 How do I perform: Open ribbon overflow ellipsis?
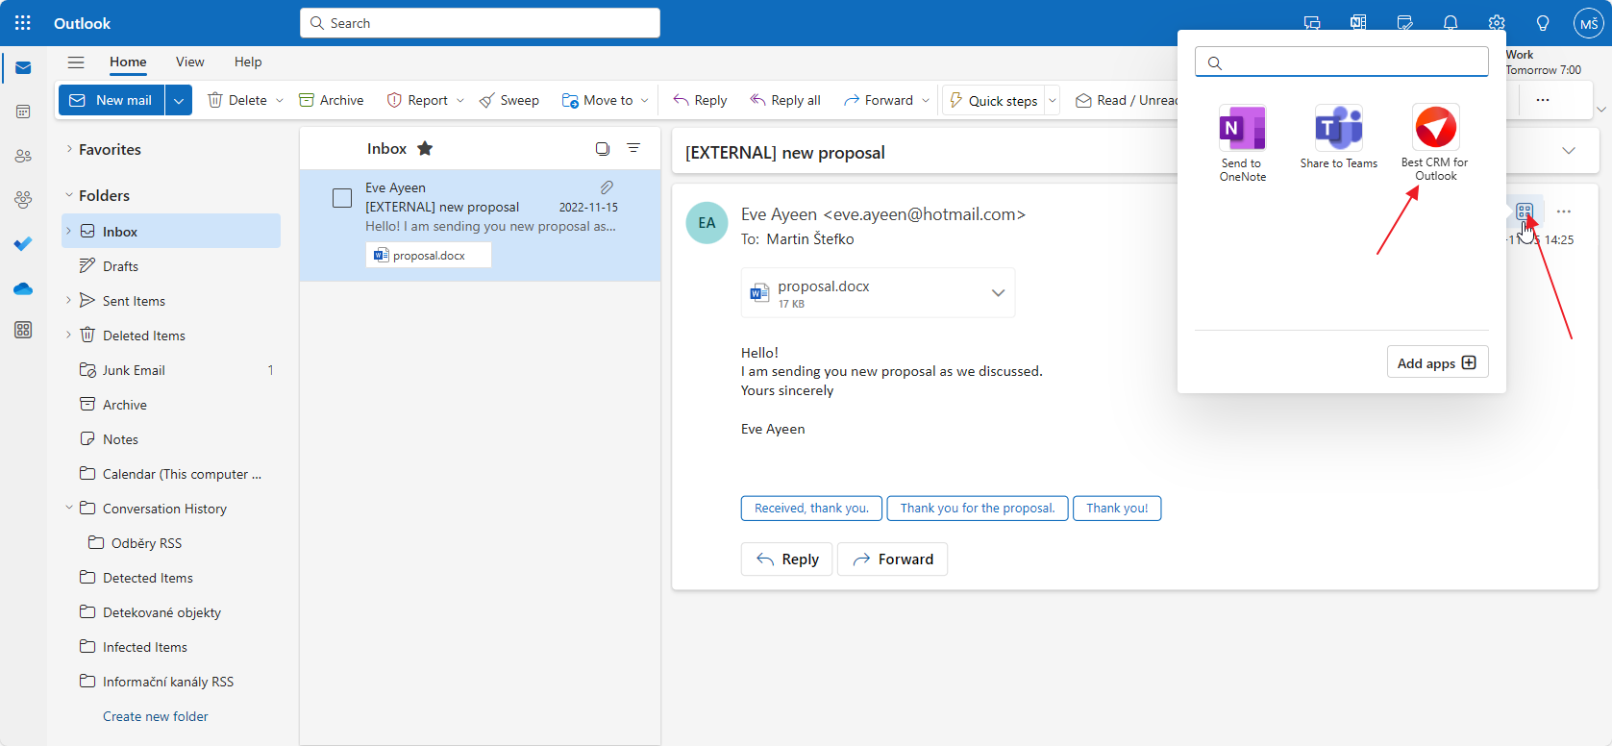tap(1543, 100)
